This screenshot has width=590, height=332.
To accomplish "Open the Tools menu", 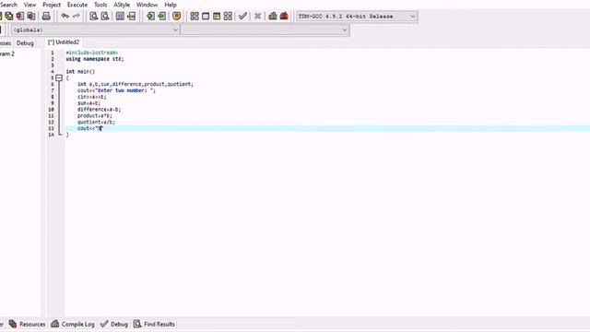I will pos(100,5).
